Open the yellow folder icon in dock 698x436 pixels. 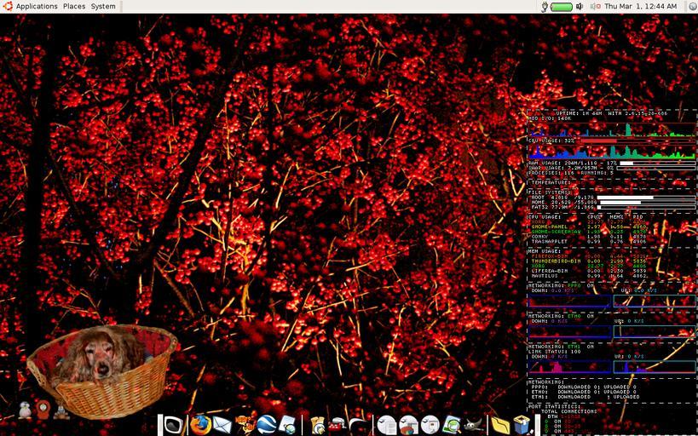[500, 424]
